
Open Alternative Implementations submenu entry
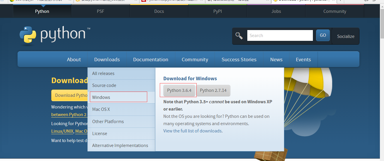[121, 146]
